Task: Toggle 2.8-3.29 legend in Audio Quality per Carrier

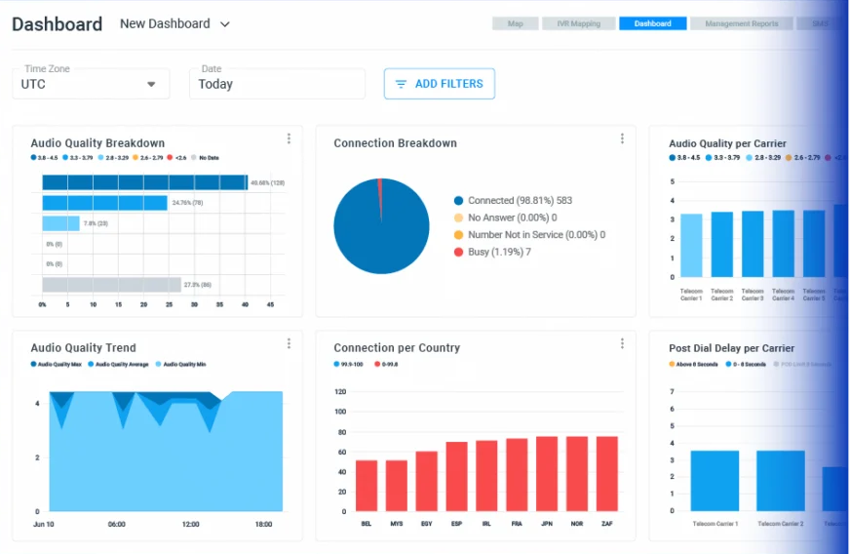Action: (763, 158)
